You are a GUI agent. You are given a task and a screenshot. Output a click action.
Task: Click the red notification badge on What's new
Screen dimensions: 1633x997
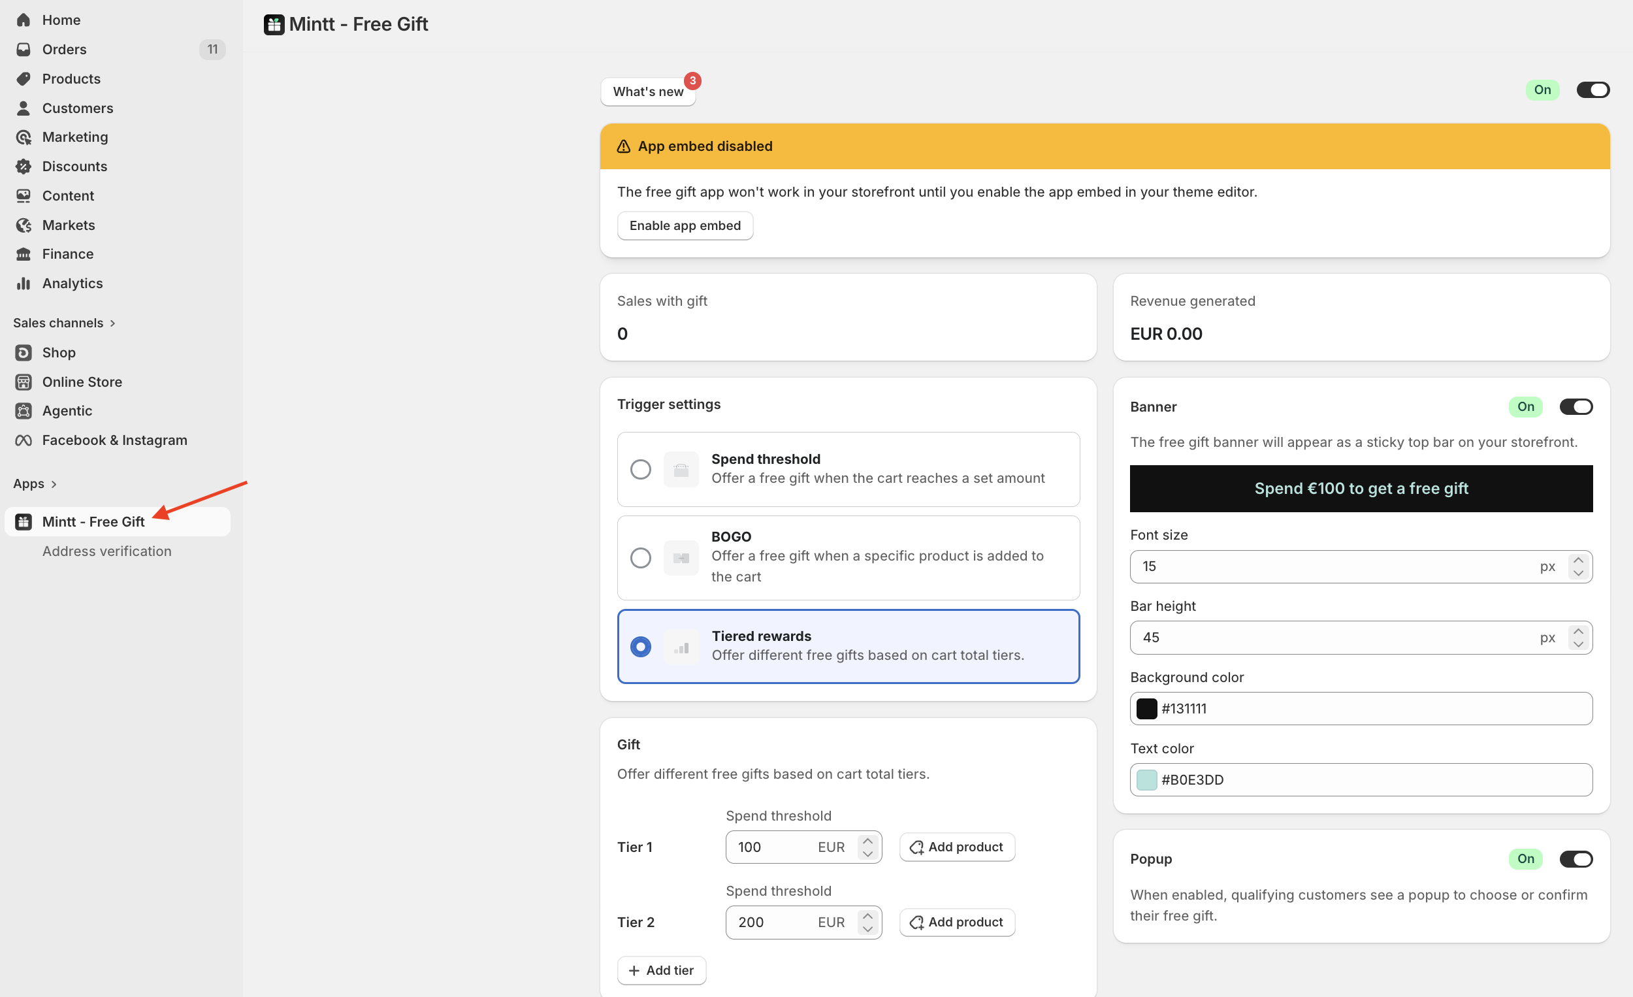click(692, 80)
